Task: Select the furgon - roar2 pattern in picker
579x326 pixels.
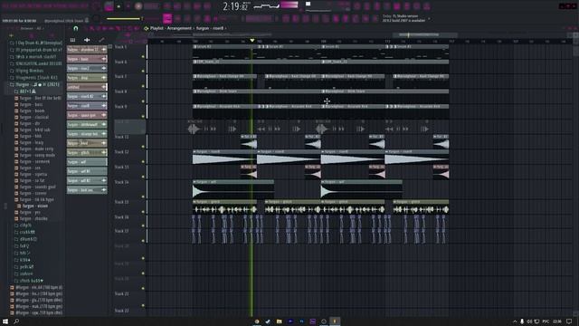Action: tap(87, 69)
